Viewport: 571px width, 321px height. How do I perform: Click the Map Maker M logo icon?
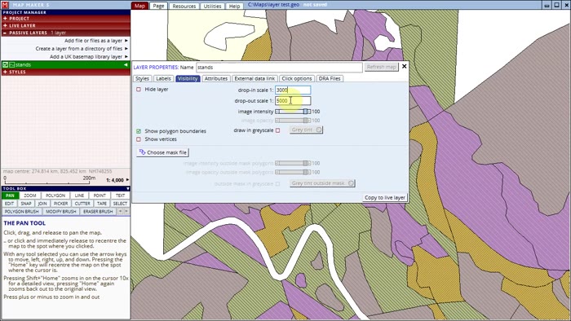tap(5, 5)
